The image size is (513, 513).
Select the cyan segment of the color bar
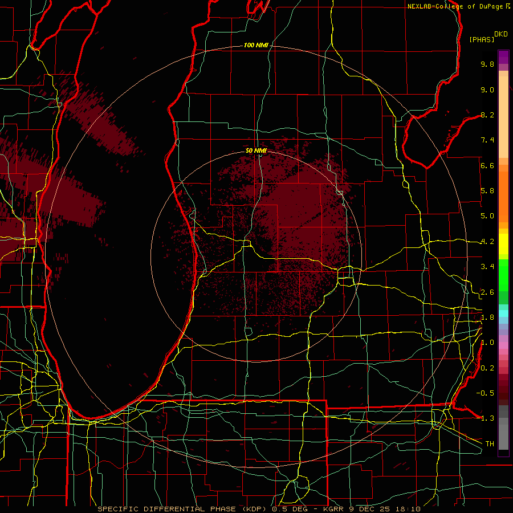[x=503, y=313]
